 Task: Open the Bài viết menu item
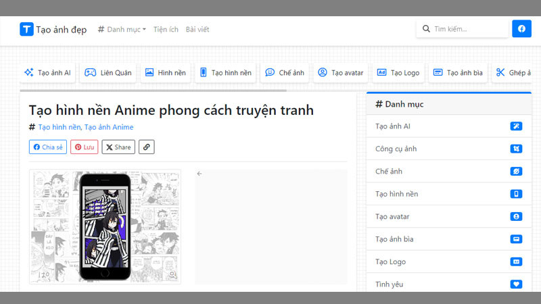point(197,29)
